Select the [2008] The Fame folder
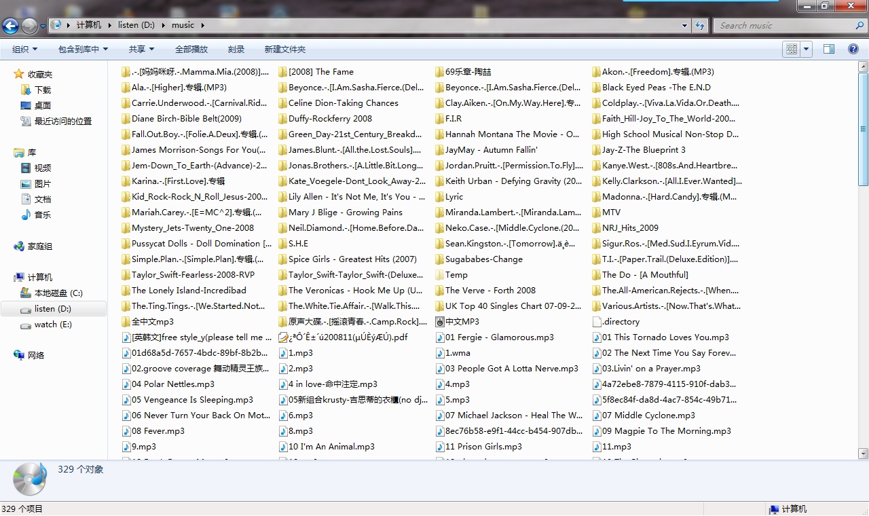Image resolution: width=869 pixels, height=516 pixels. pos(316,71)
